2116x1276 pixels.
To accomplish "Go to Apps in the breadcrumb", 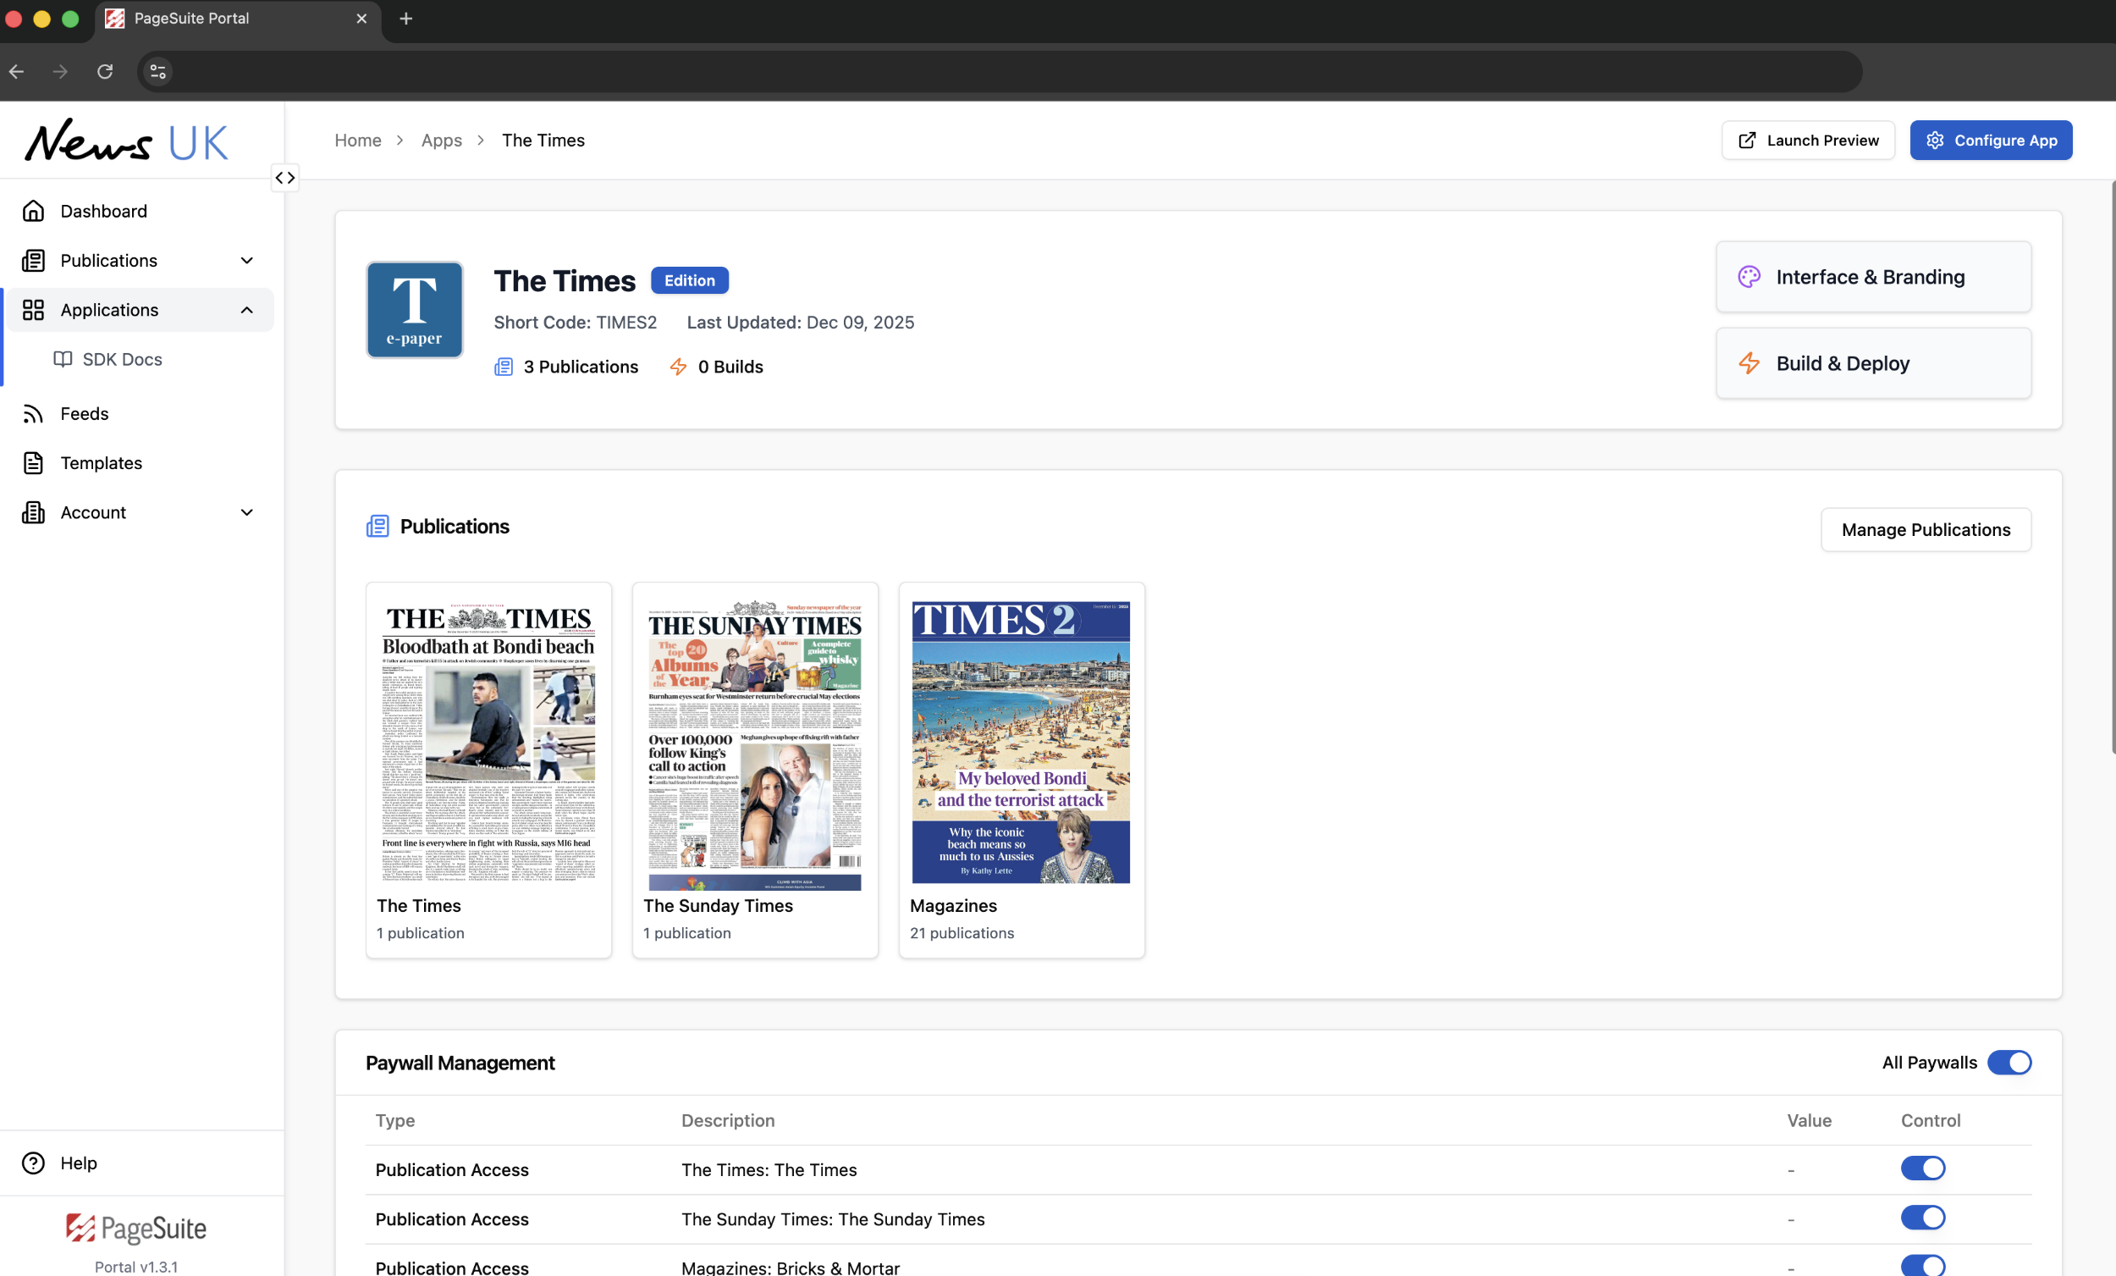I will [442, 140].
